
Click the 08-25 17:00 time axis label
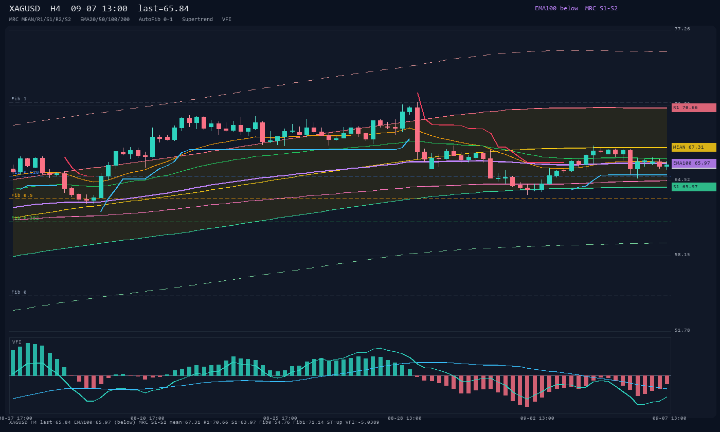[x=280, y=418]
